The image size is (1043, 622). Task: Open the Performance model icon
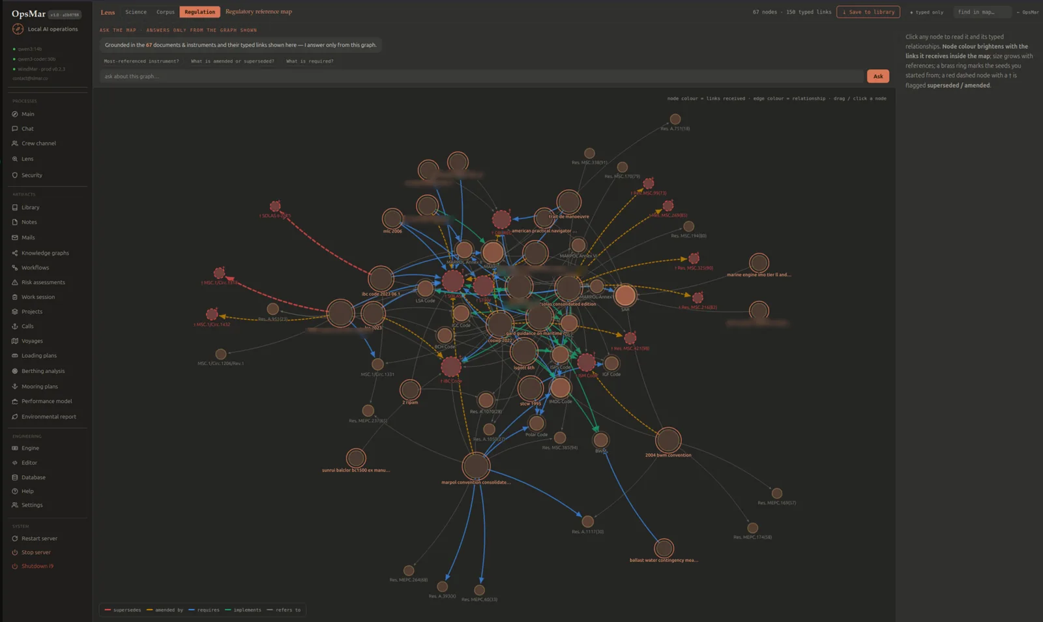click(x=15, y=402)
